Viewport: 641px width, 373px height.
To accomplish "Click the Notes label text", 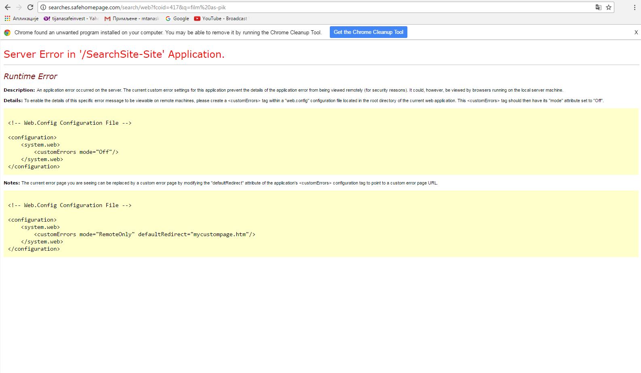I will point(12,183).
